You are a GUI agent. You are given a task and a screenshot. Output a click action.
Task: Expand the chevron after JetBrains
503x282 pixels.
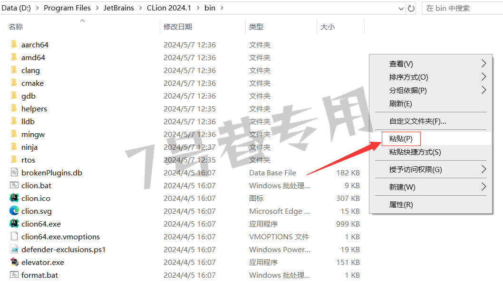click(141, 8)
